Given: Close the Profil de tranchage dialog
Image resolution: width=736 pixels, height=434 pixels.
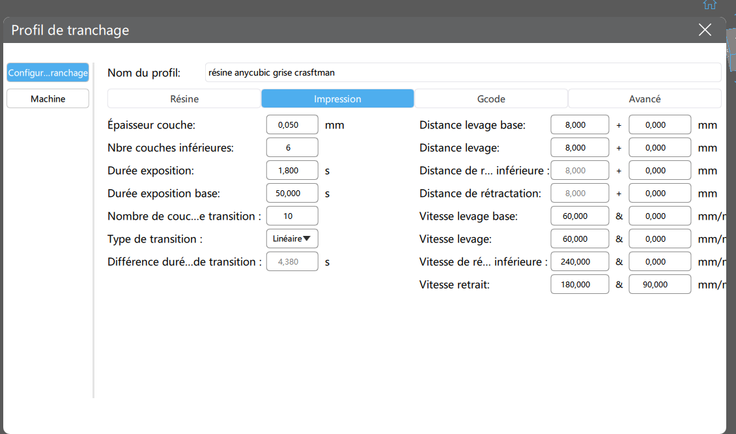Looking at the screenshot, I should [x=705, y=30].
